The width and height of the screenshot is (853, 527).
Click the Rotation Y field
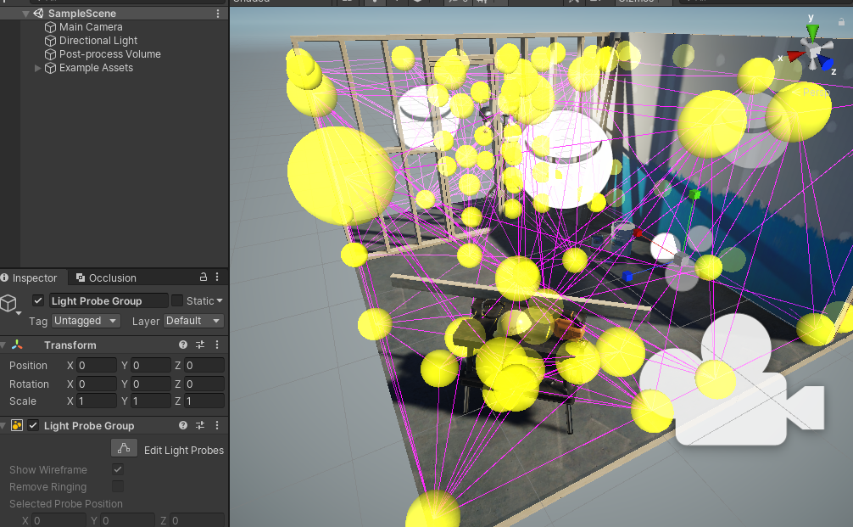coord(151,384)
